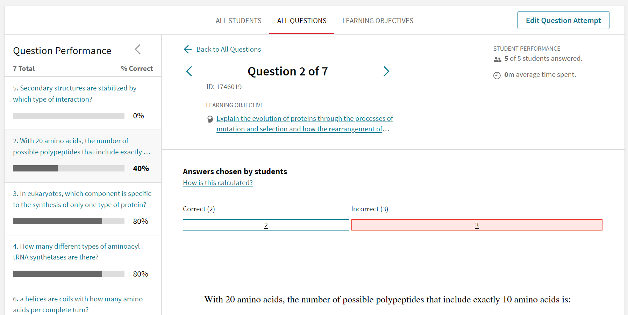Click the lightbulb icon under Learning Objective
628x315 pixels.
[210, 119]
